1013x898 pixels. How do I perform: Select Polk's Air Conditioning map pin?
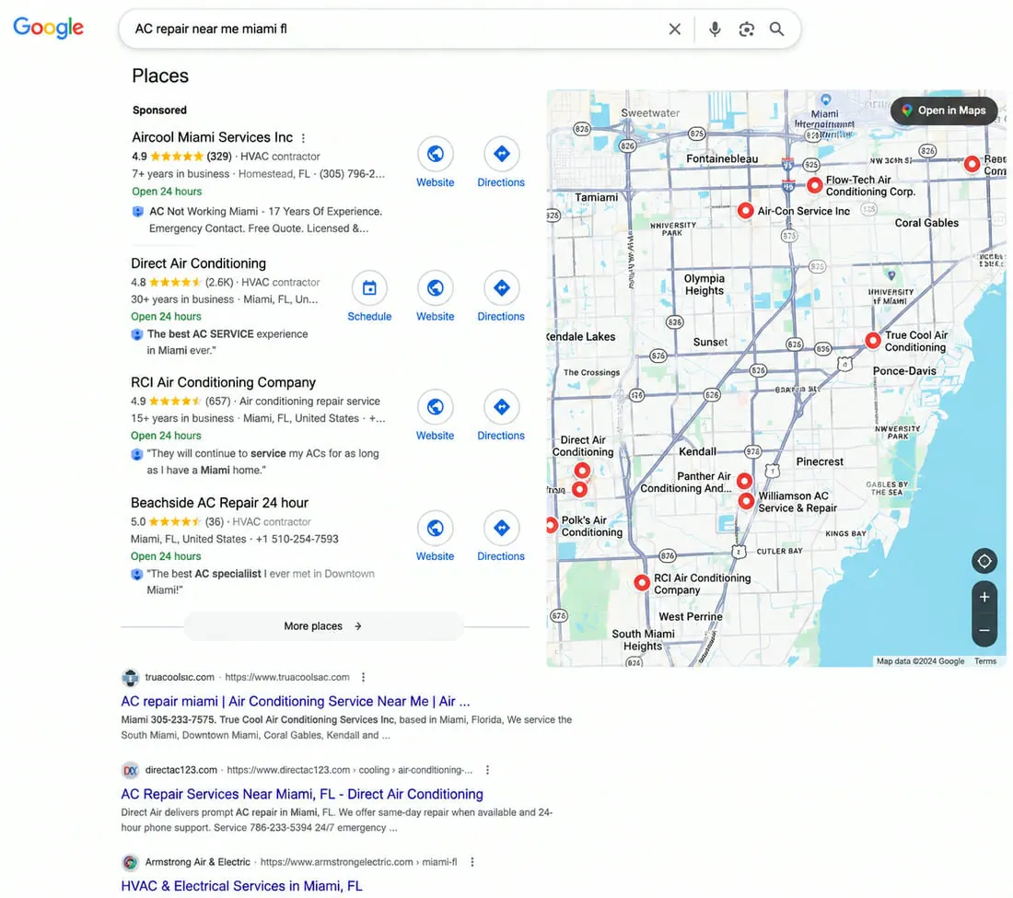tap(551, 525)
